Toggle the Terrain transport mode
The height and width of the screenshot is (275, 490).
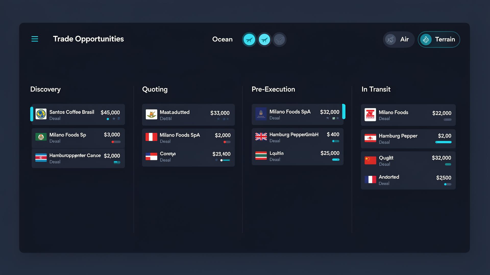pos(439,39)
